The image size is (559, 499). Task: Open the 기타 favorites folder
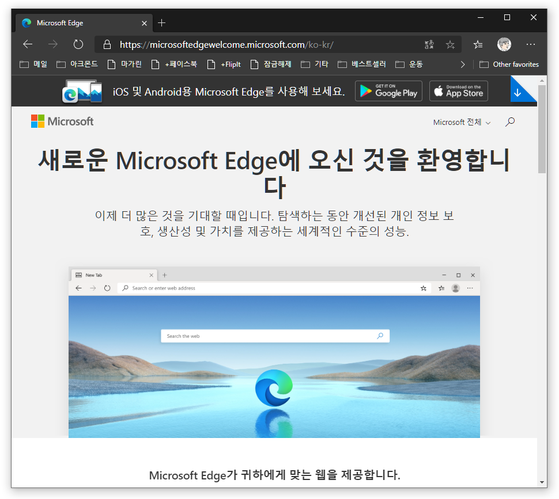[x=315, y=64]
